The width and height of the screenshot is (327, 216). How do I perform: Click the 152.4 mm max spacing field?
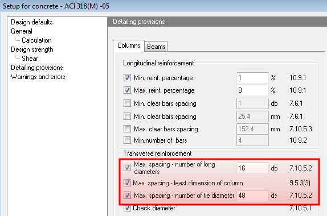(252, 129)
